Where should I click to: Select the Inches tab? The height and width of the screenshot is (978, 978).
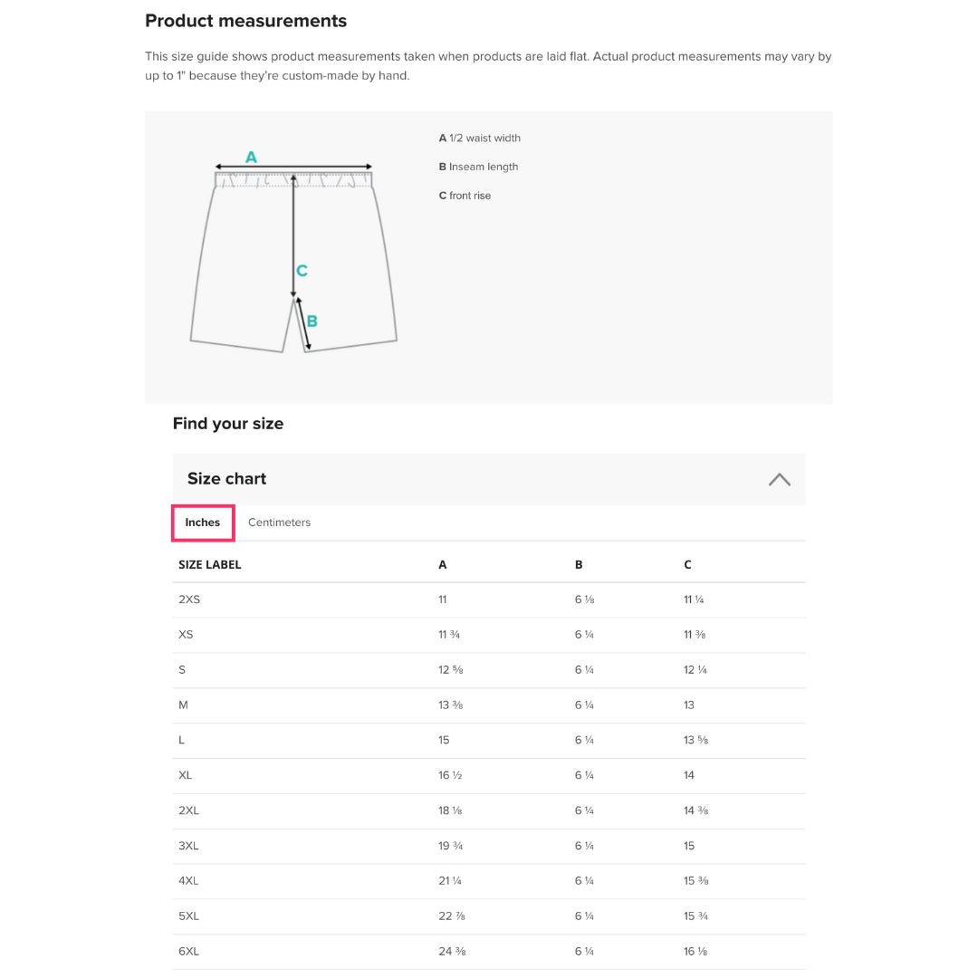pyautogui.click(x=203, y=523)
